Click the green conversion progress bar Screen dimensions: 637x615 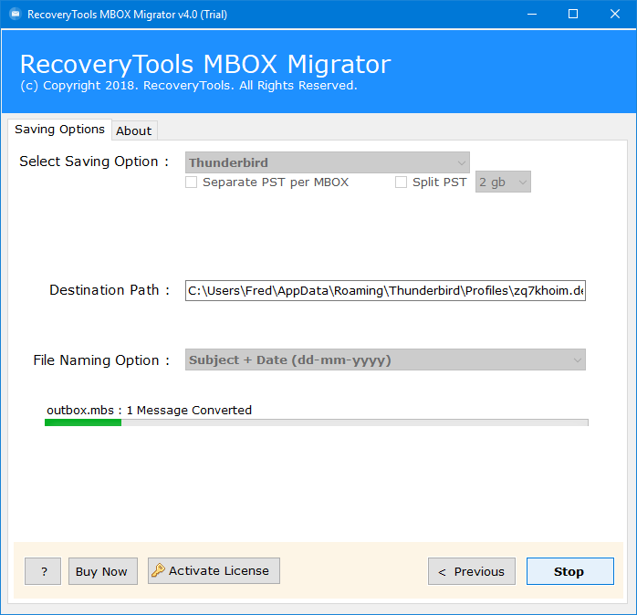coord(317,422)
